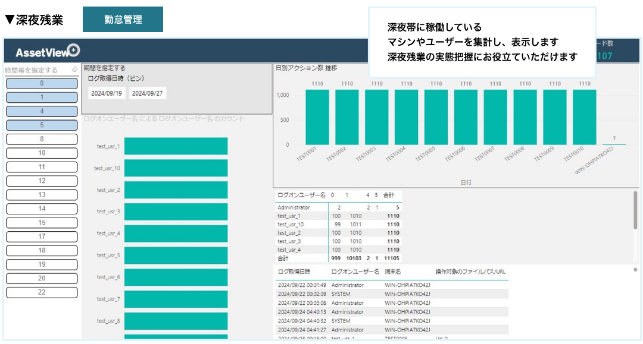Edit the end date field 2024/09/27
This screenshot has width=643, height=344.
click(x=147, y=93)
